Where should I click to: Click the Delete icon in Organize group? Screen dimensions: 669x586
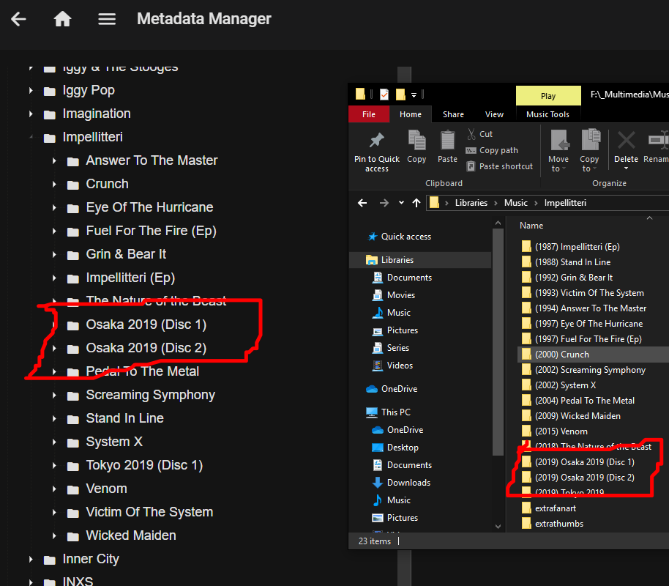(626, 141)
